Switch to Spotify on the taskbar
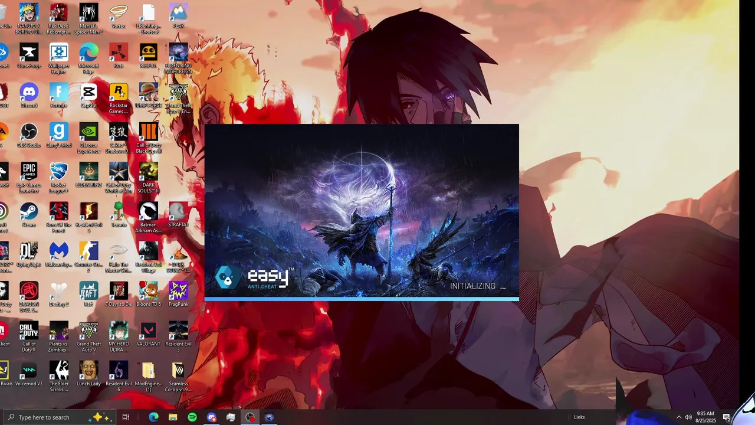Screen dimensions: 755x425 click(x=192, y=417)
